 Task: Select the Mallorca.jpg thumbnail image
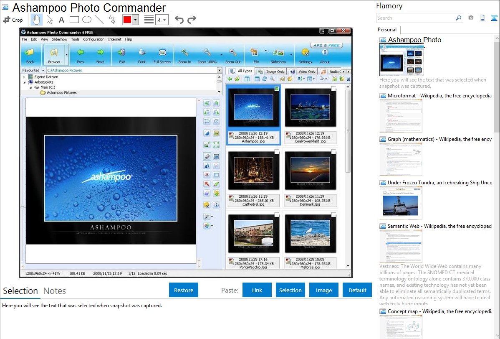pos(310,233)
